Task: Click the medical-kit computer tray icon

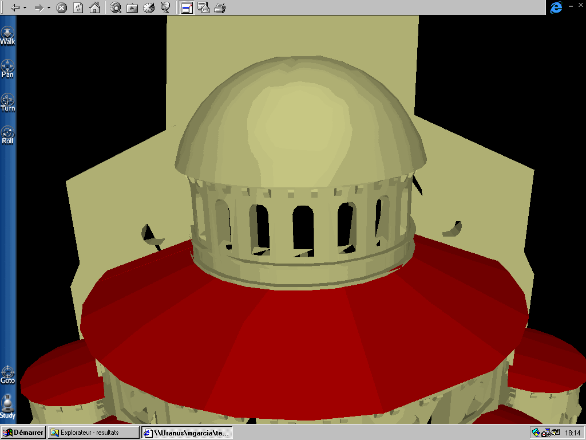Action: point(545,433)
